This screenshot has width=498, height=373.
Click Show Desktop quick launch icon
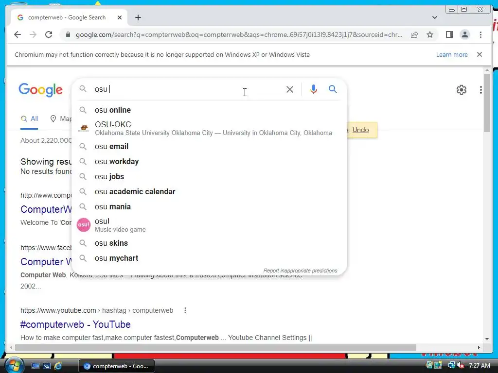coord(35,366)
